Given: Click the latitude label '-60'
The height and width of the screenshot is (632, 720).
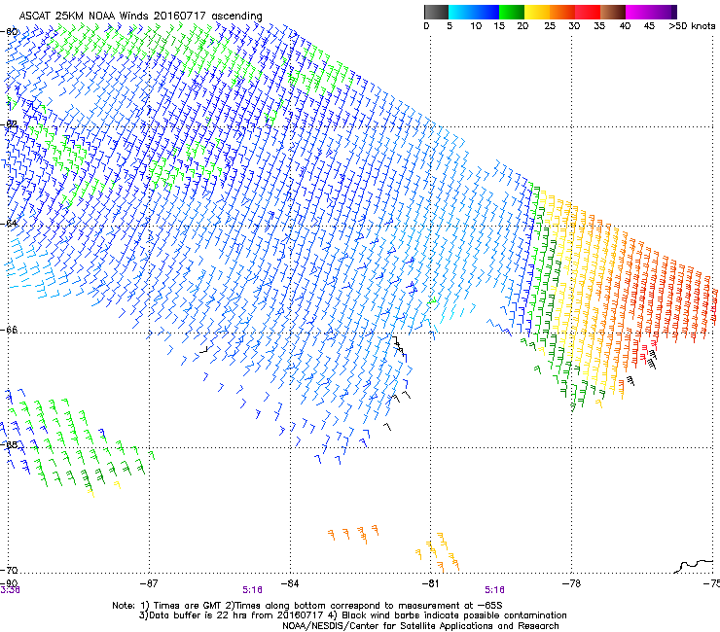Looking at the screenshot, I should [10, 32].
